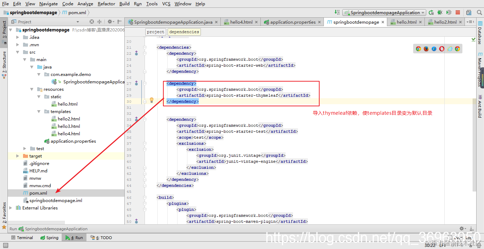Collapse all nodes in the Project panel

click(100, 22)
